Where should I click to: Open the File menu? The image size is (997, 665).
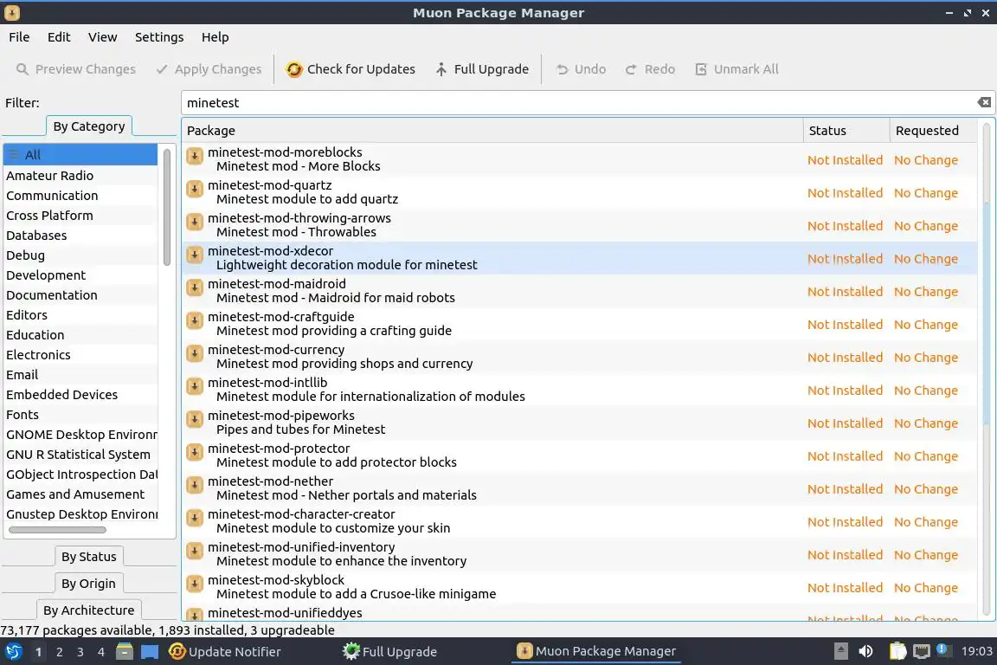19,37
